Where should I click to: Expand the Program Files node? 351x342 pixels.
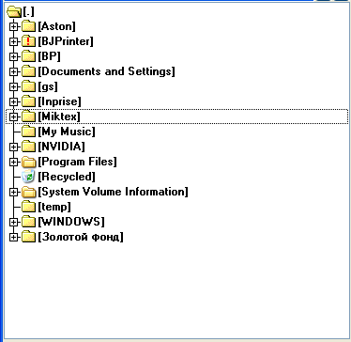(x=13, y=162)
